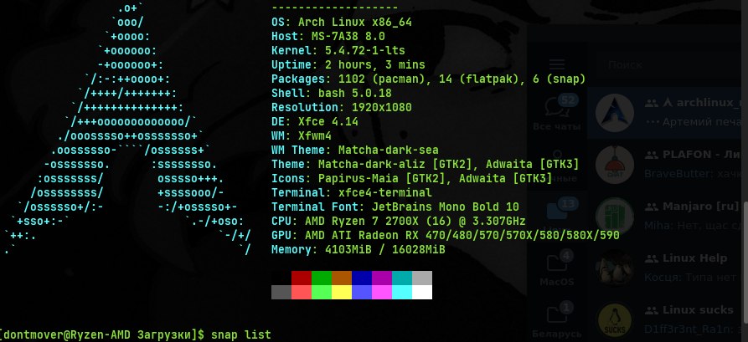
Task: Open the Manjaro [ru] group chat
Action: click(x=665, y=217)
